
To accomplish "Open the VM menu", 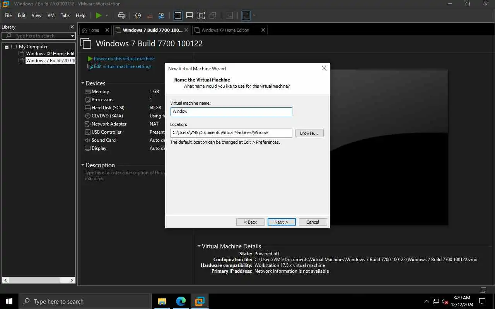I will [51, 15].
